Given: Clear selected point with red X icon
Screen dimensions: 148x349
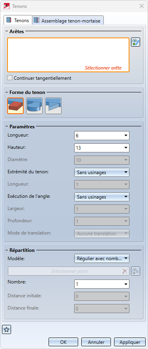Looking at the screenshot, I should point(125,271).
